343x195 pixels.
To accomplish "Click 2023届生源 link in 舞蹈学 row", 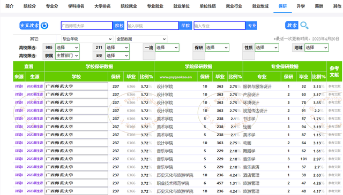I will pos(35,151).
